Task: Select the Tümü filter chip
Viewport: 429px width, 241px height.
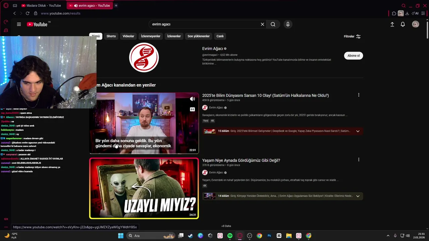Action: point(96,36)
